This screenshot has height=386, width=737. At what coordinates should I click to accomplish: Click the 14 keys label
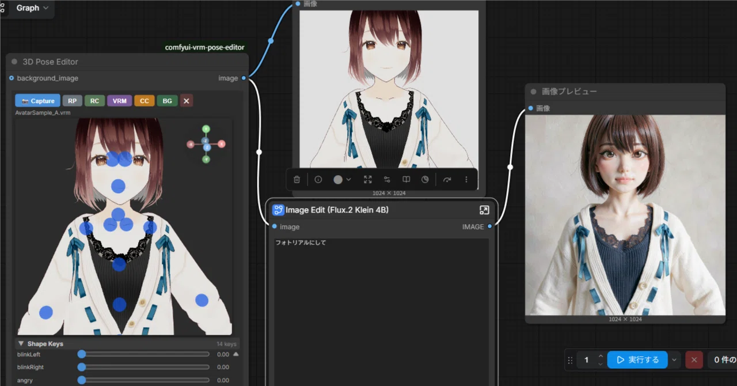point(226,344)
